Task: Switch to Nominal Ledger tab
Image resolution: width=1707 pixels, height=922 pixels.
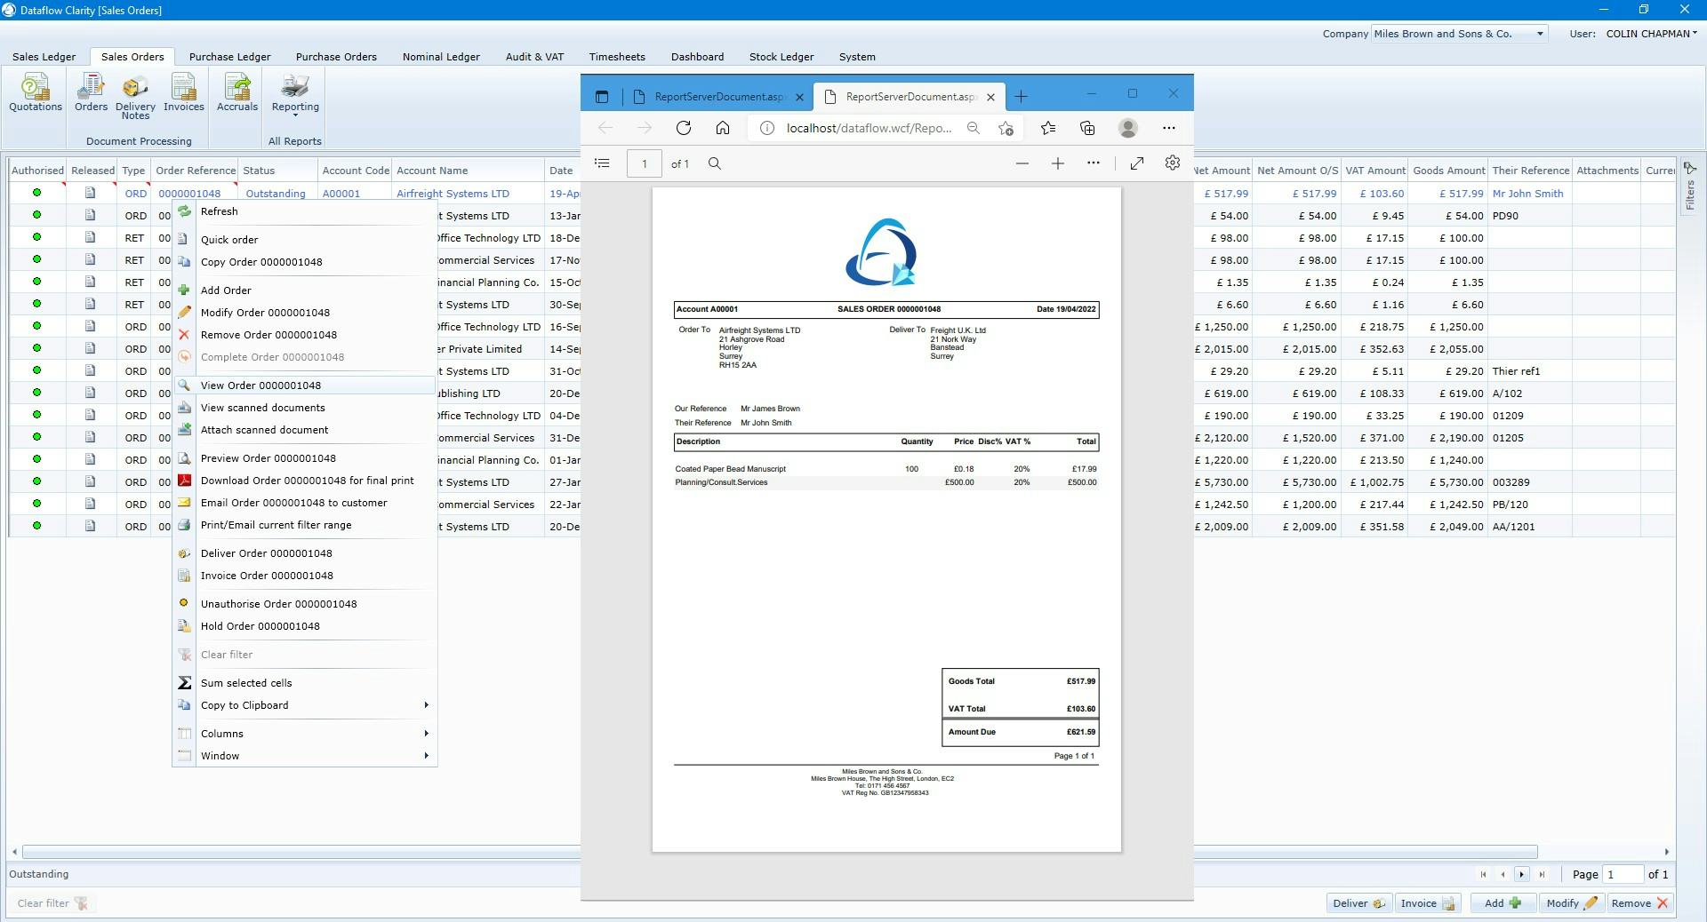Action: 441,57
